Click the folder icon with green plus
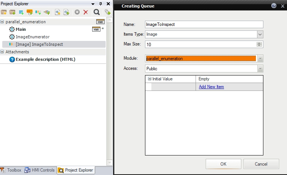 (12, 12)
